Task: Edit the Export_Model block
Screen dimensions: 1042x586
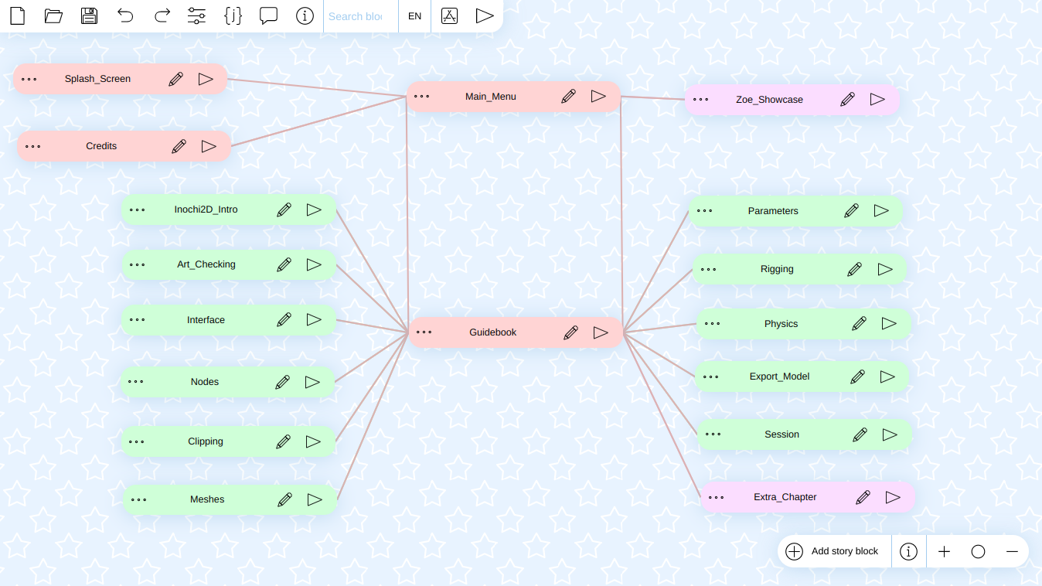Action: pos(858,376)
